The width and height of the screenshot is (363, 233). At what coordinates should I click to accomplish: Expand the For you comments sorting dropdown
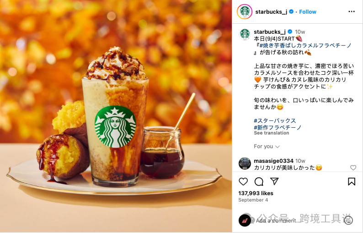pyautogui.click(x=267, y=146)
